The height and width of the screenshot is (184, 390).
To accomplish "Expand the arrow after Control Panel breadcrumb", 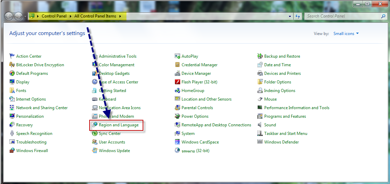I will point(70,16).
